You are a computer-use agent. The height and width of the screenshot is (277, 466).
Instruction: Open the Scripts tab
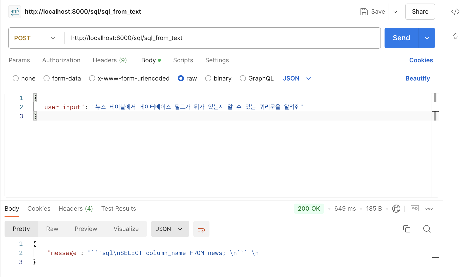click(183, 60)
